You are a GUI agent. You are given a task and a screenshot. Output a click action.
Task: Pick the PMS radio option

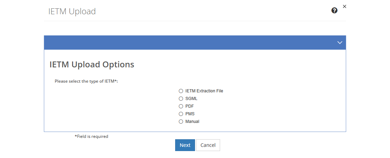tap(181, 114)
